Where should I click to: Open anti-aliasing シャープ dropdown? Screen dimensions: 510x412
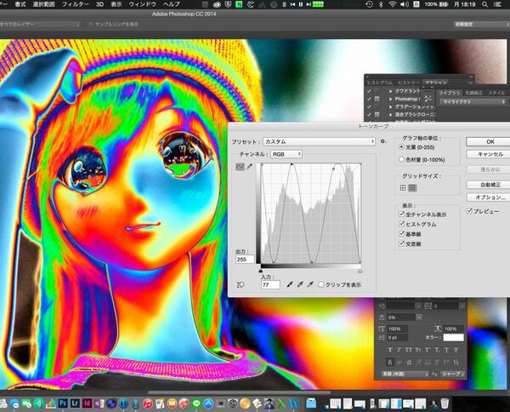453,374
